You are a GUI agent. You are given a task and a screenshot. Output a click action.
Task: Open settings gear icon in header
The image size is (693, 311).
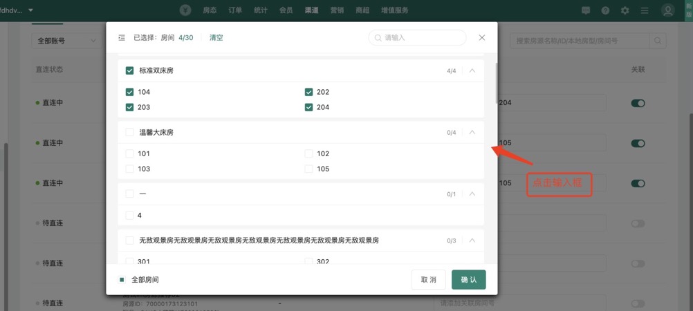pyautogui.click(x=625, y=10)
